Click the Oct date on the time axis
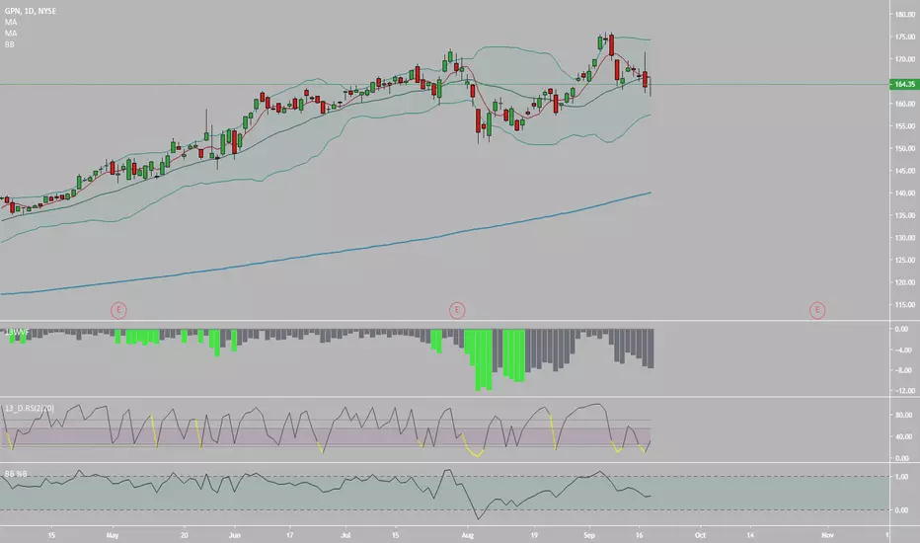This screenshot has height=543, width=920. click(x=700, y=535)
